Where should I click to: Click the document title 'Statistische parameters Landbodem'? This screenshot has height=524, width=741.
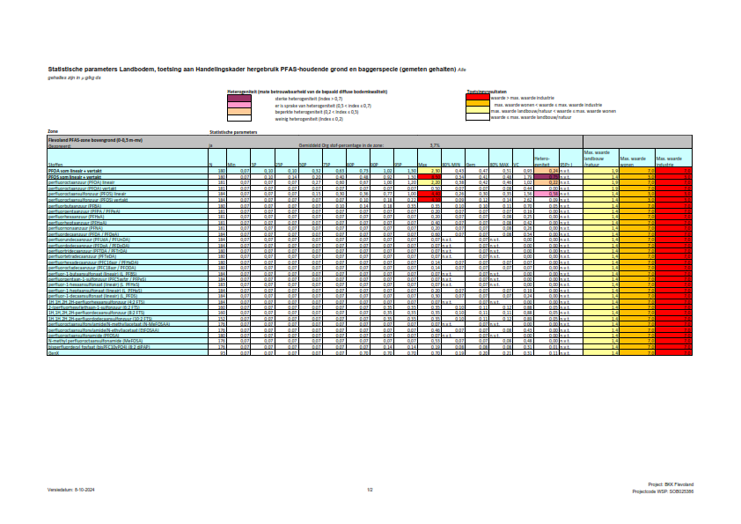[106, 69]
